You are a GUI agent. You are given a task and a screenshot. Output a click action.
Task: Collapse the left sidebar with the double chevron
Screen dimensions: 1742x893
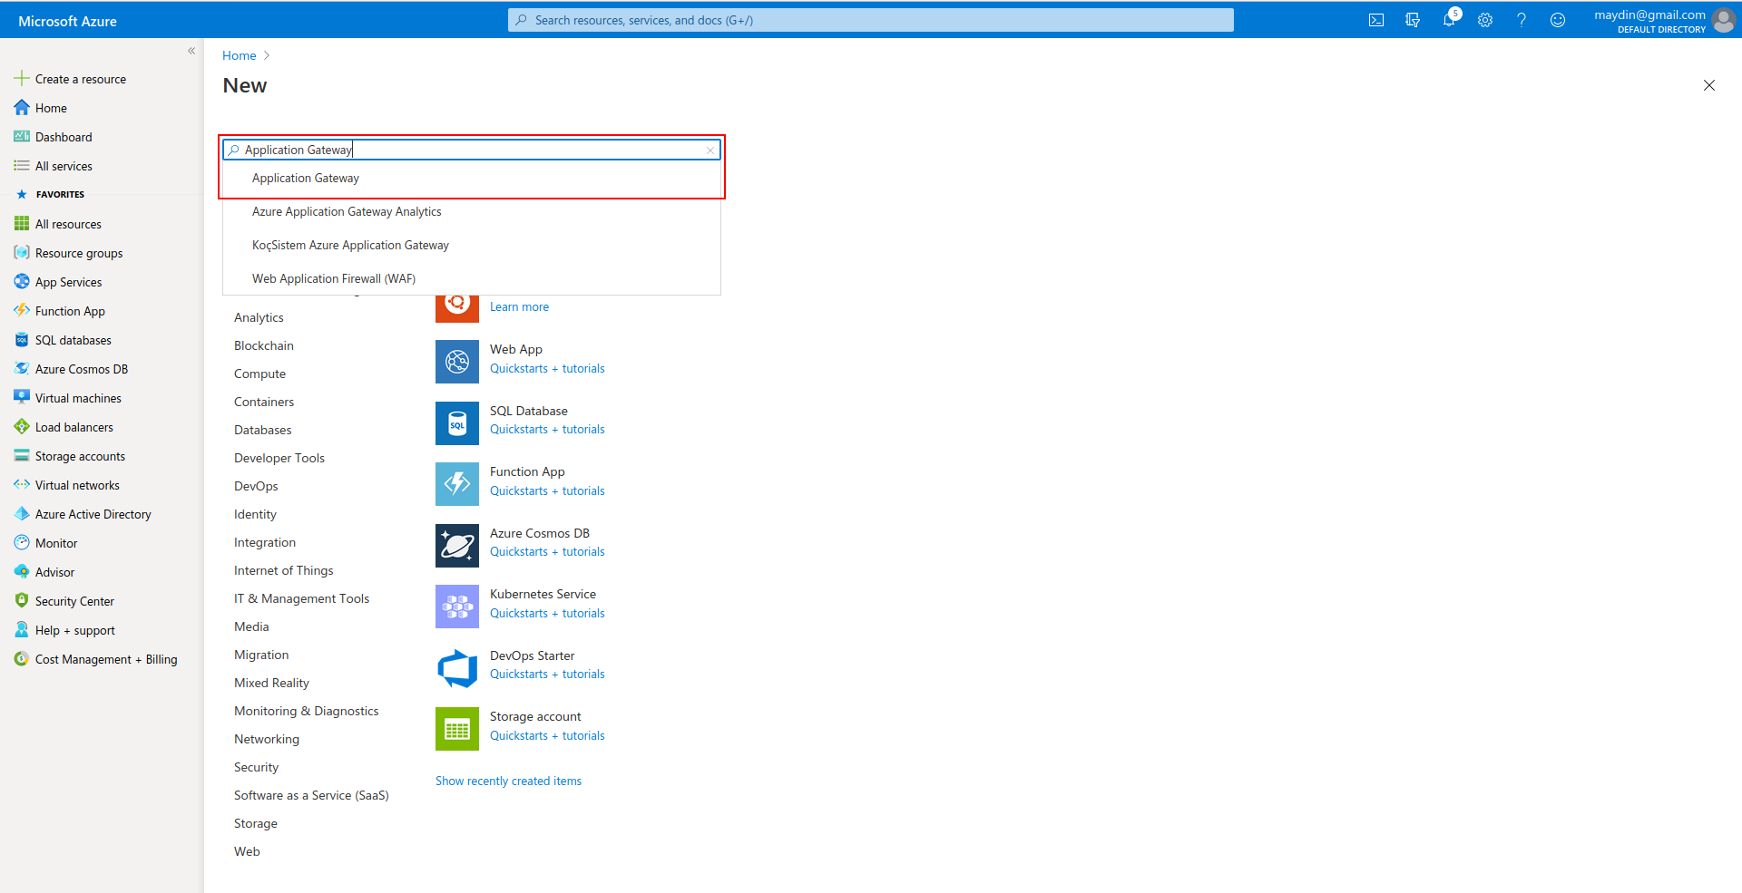click(191, 51)
